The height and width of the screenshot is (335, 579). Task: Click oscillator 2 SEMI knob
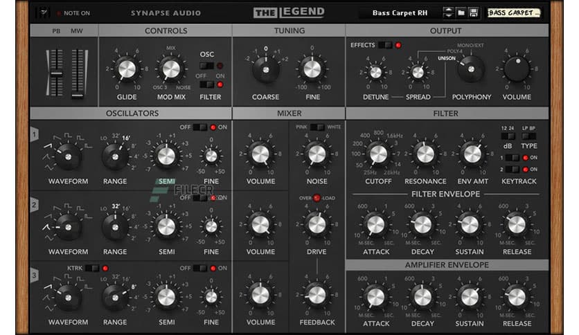(x=166, y=226)
